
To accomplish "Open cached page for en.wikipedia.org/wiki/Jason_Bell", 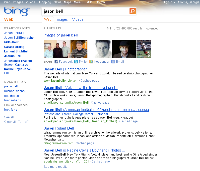I will 100,103.
